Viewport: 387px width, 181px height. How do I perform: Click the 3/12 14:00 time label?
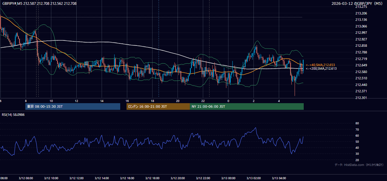(x=102, y=178)
